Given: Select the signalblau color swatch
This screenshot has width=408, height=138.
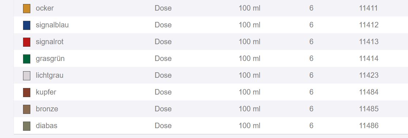Looking at the screenshot, I should tap(27, 25).
